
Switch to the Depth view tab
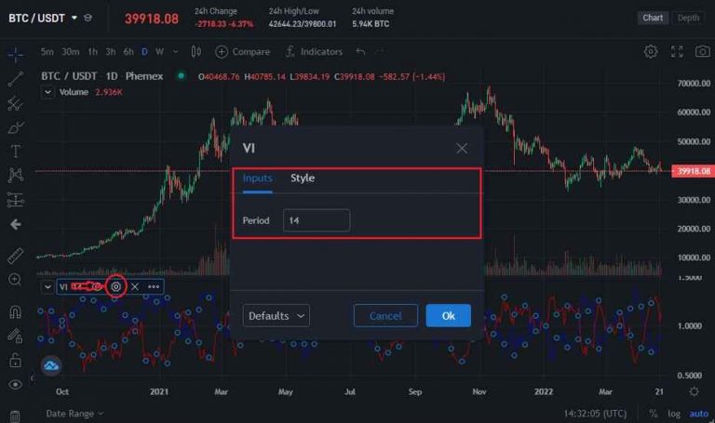pos(688,18)
